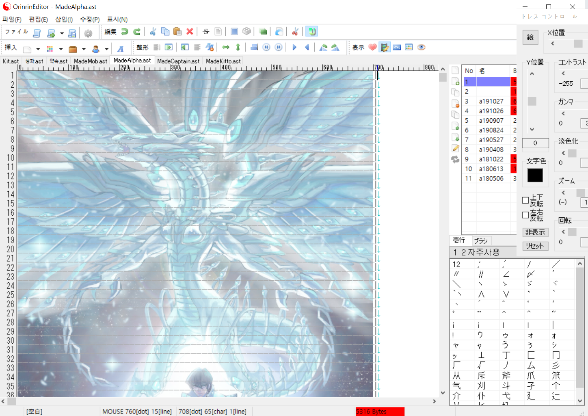Switch to the MadeCaptain.ast tab

(x=178, y=61)
